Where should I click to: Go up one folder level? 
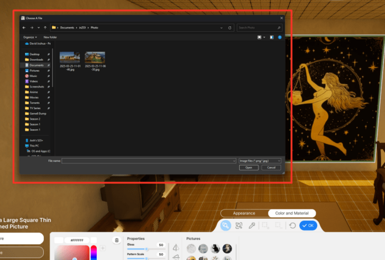(x=45, y=27)
